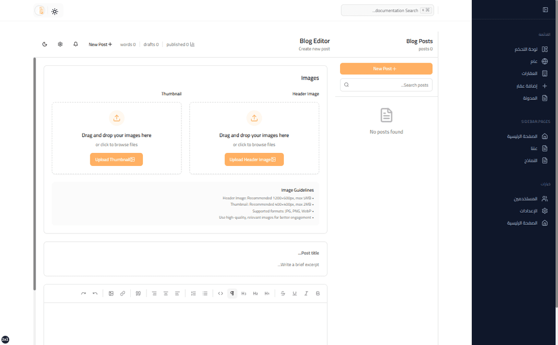Insert a bullet list

(x=205, y=293)
